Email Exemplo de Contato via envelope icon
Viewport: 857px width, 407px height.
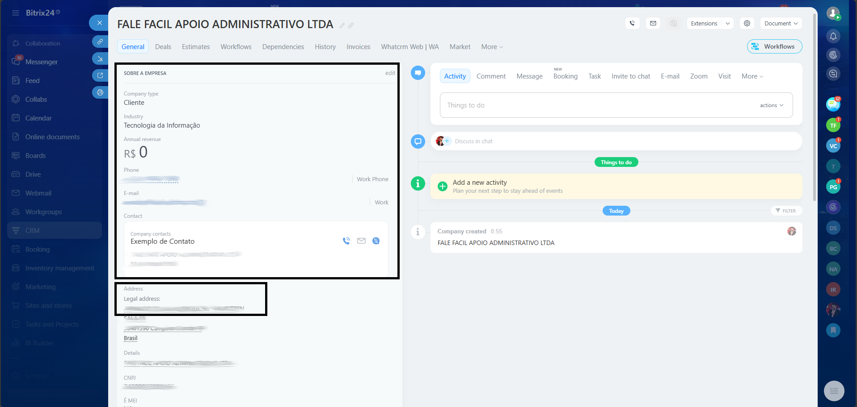click(361, 241)
